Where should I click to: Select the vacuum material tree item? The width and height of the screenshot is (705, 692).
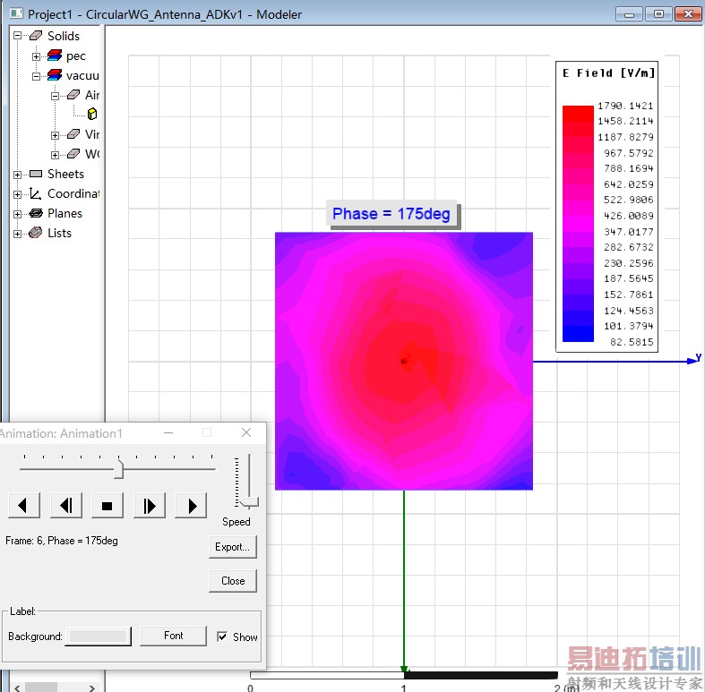click(x=82, y=75)
